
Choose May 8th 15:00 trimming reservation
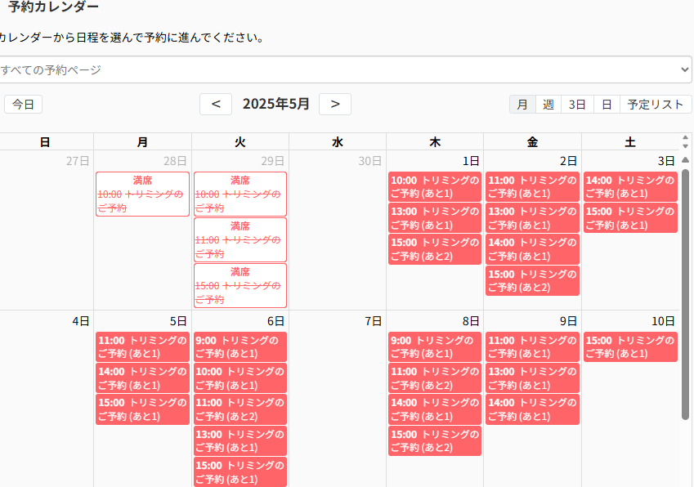click(x=435, y=440)
